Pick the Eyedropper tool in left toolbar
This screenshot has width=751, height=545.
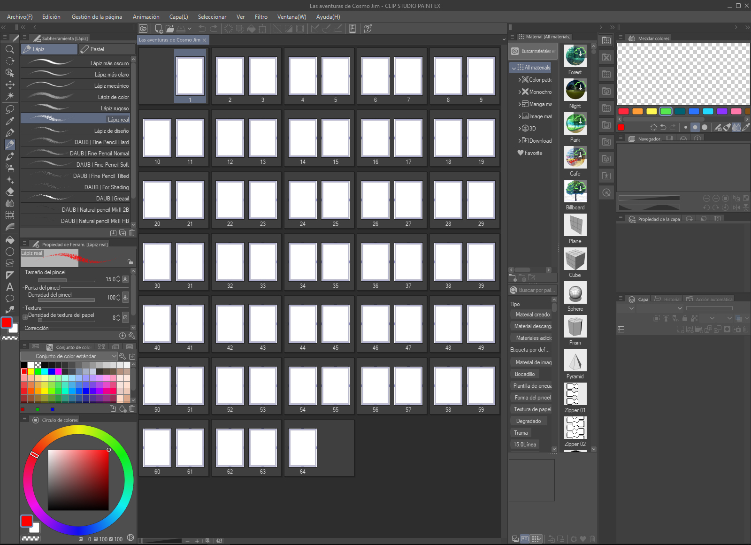[9, 121]
